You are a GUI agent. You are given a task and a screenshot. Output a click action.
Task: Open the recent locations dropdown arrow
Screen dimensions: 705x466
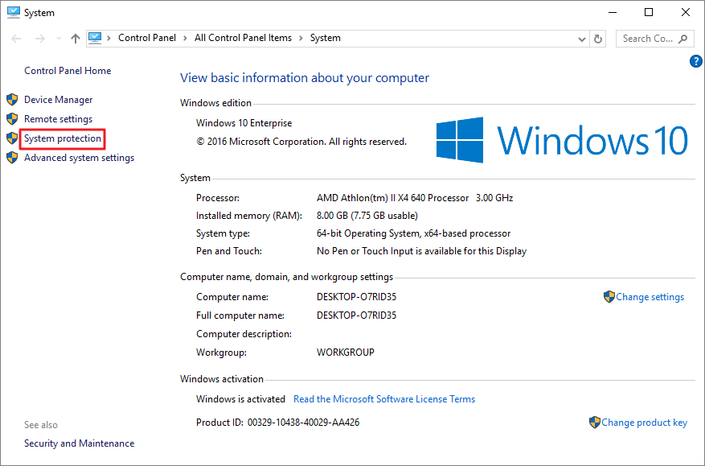point(59,39)
